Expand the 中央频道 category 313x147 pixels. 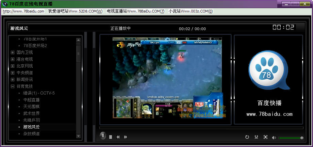(x=13, y=73)
